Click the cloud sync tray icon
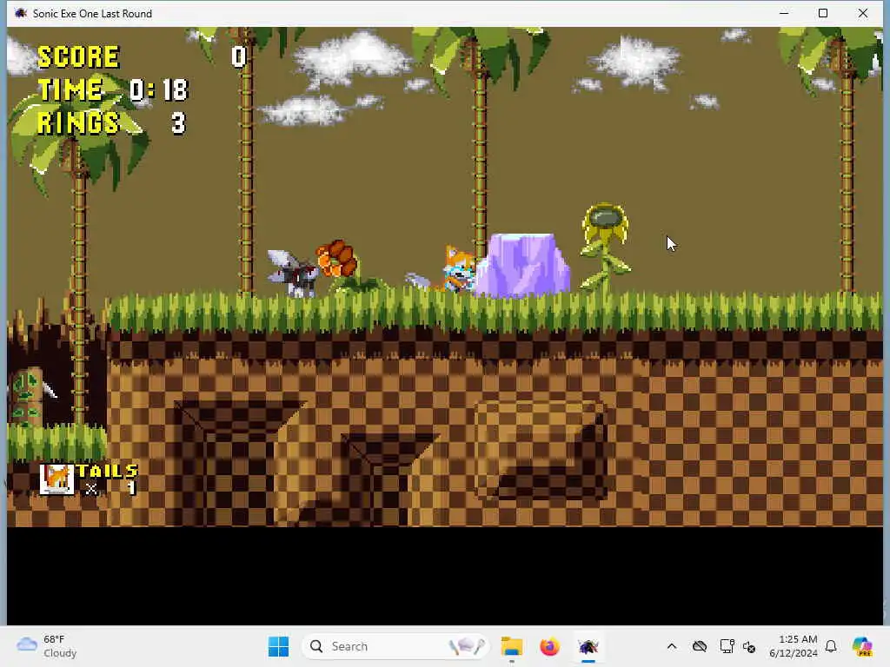890x667 pixels. [x=700, y=646]
